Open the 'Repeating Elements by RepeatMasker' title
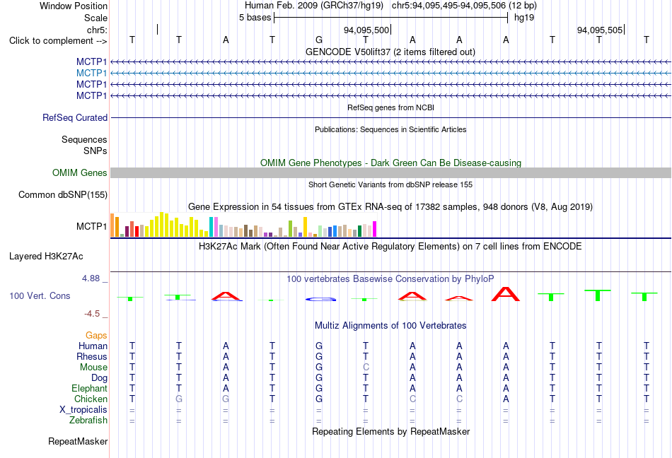Image resolution: width=672 pixels, height=458 pixels. 390,431
